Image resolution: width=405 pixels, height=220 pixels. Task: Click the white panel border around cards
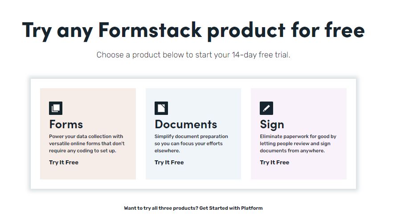point(193,83)
